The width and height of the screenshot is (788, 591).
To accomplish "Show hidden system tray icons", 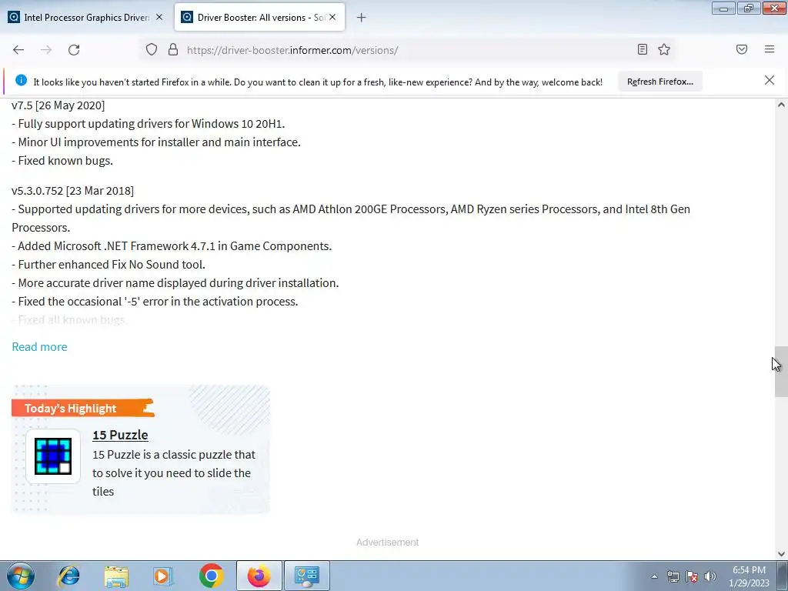I will pyautogui.click(x=654, y=576).
